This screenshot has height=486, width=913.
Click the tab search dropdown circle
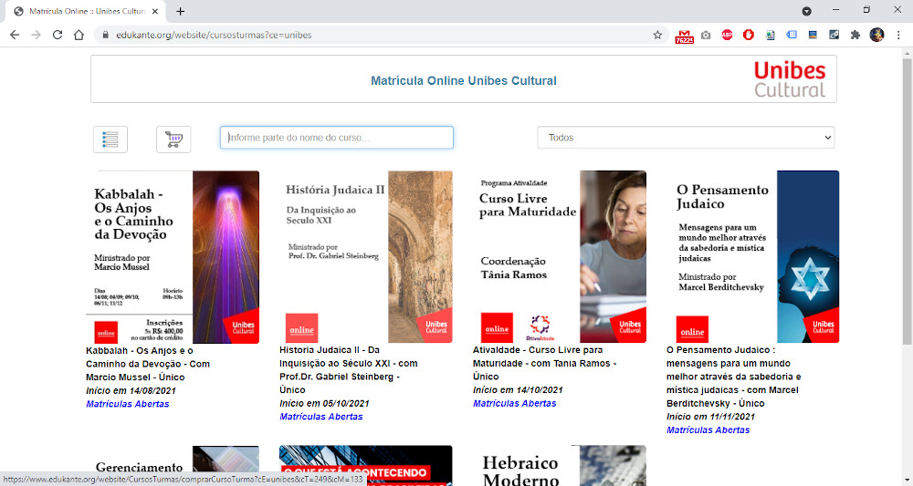coord(806,11)
